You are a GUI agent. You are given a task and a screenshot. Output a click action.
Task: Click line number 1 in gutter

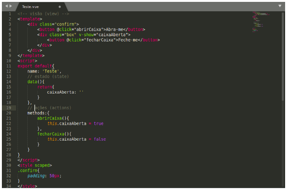(10, 14)
